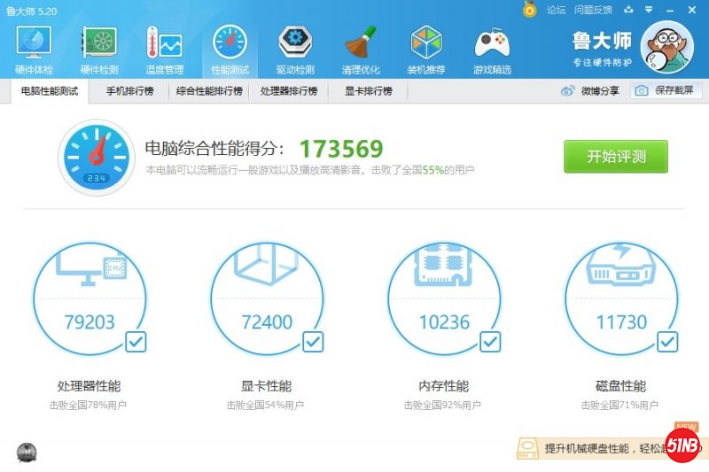
Task: Open 硬件体检 hardware checkup icon
Action: pos(34,49)
